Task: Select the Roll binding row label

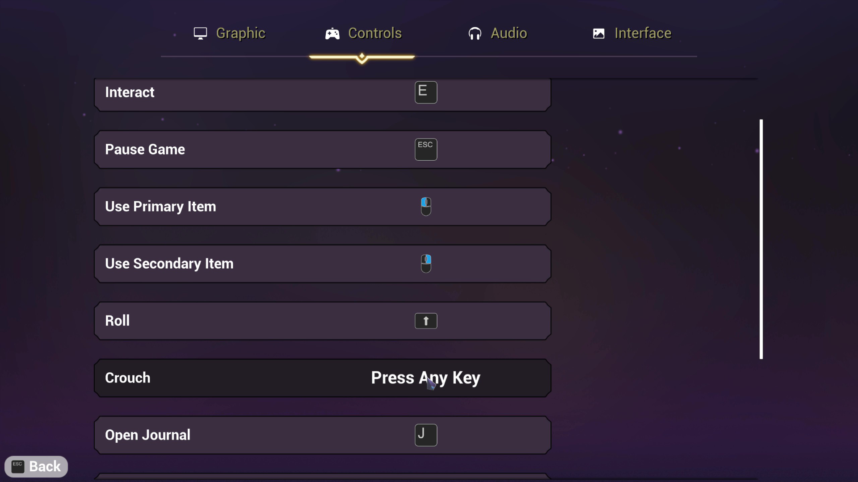Action: pos(118,321)
